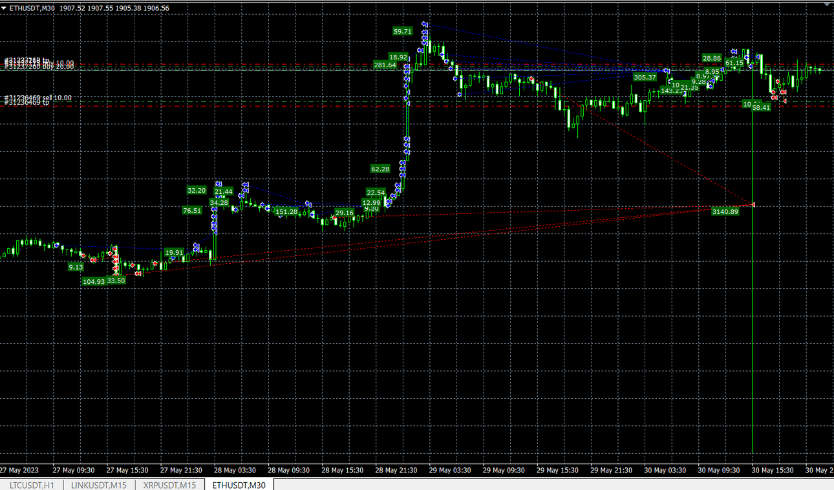Click the 27 May 15:30 time label
Viewport: 834px width, 490px height.
(127, 470)
